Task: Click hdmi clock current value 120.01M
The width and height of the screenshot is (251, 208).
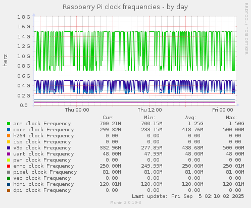Action: [110, 184]
